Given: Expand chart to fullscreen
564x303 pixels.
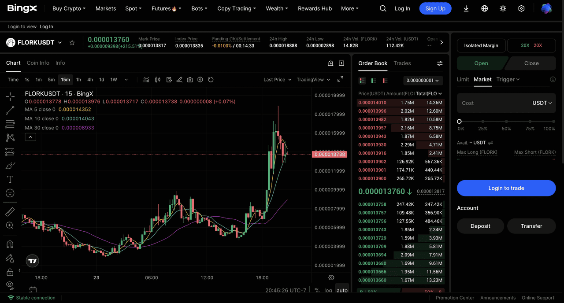Looking at the screenshot, I should [x=340, y=79].
